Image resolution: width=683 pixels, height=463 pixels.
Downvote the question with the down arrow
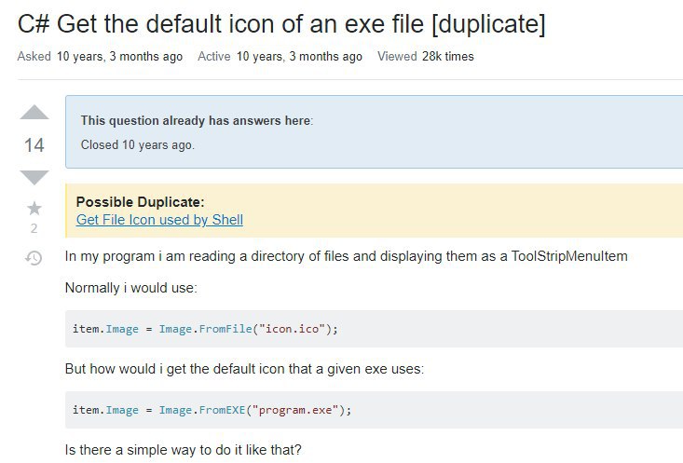[34, 178]
